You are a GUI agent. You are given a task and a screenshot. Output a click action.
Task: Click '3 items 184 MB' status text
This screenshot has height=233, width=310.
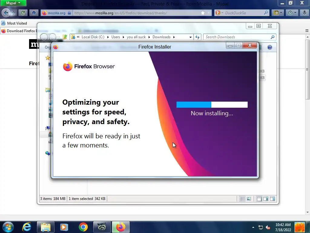(53, 199)
